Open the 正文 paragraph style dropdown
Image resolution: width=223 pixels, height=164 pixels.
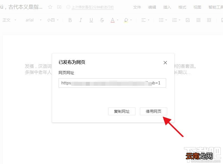point(9,20)
